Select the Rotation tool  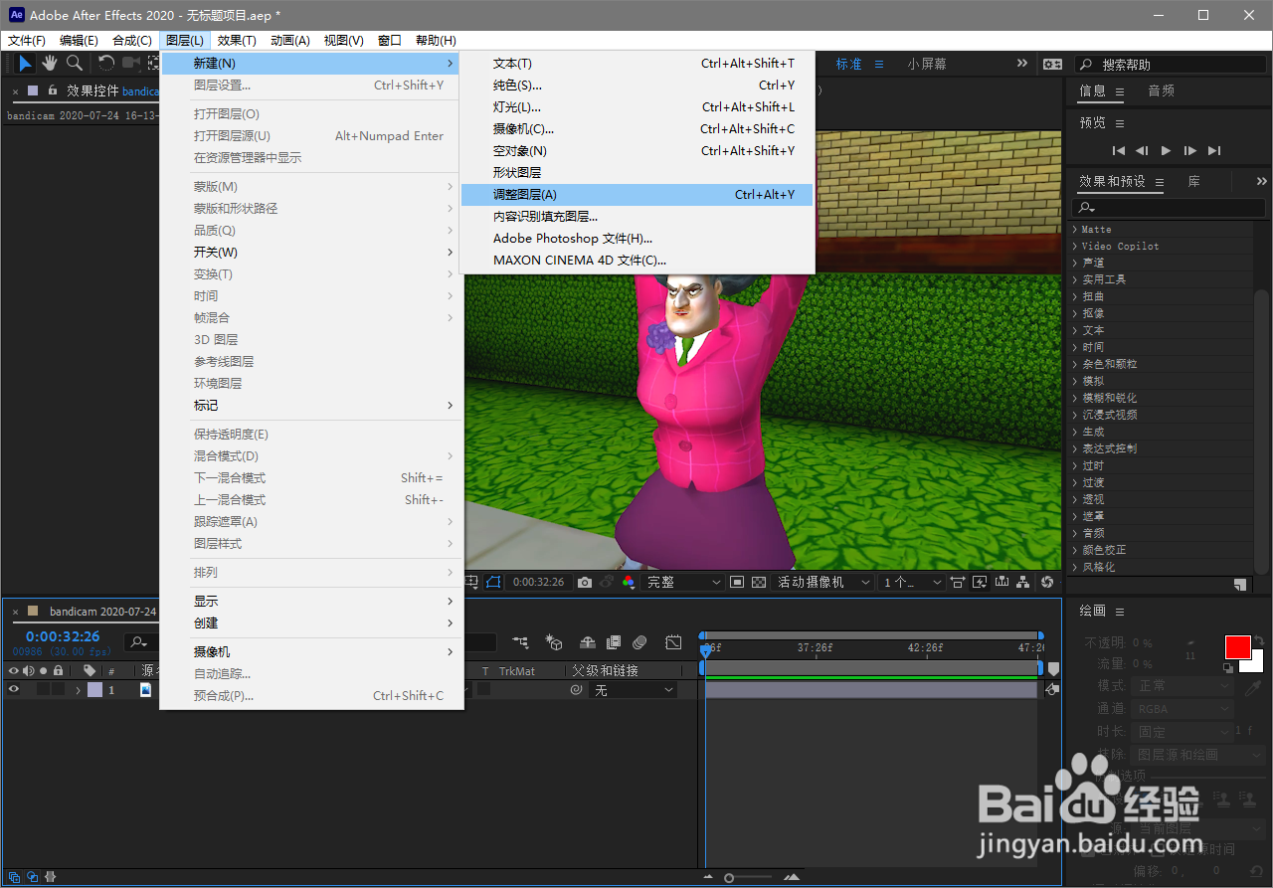point(105,64)
